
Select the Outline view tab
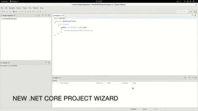pyautogui.click(x=5, y=63)
